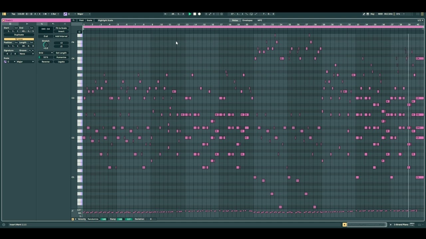This screenshot has width=426, height=239.
Task: Toggle Key mapping mode
Action: click(x=372, y=14)
